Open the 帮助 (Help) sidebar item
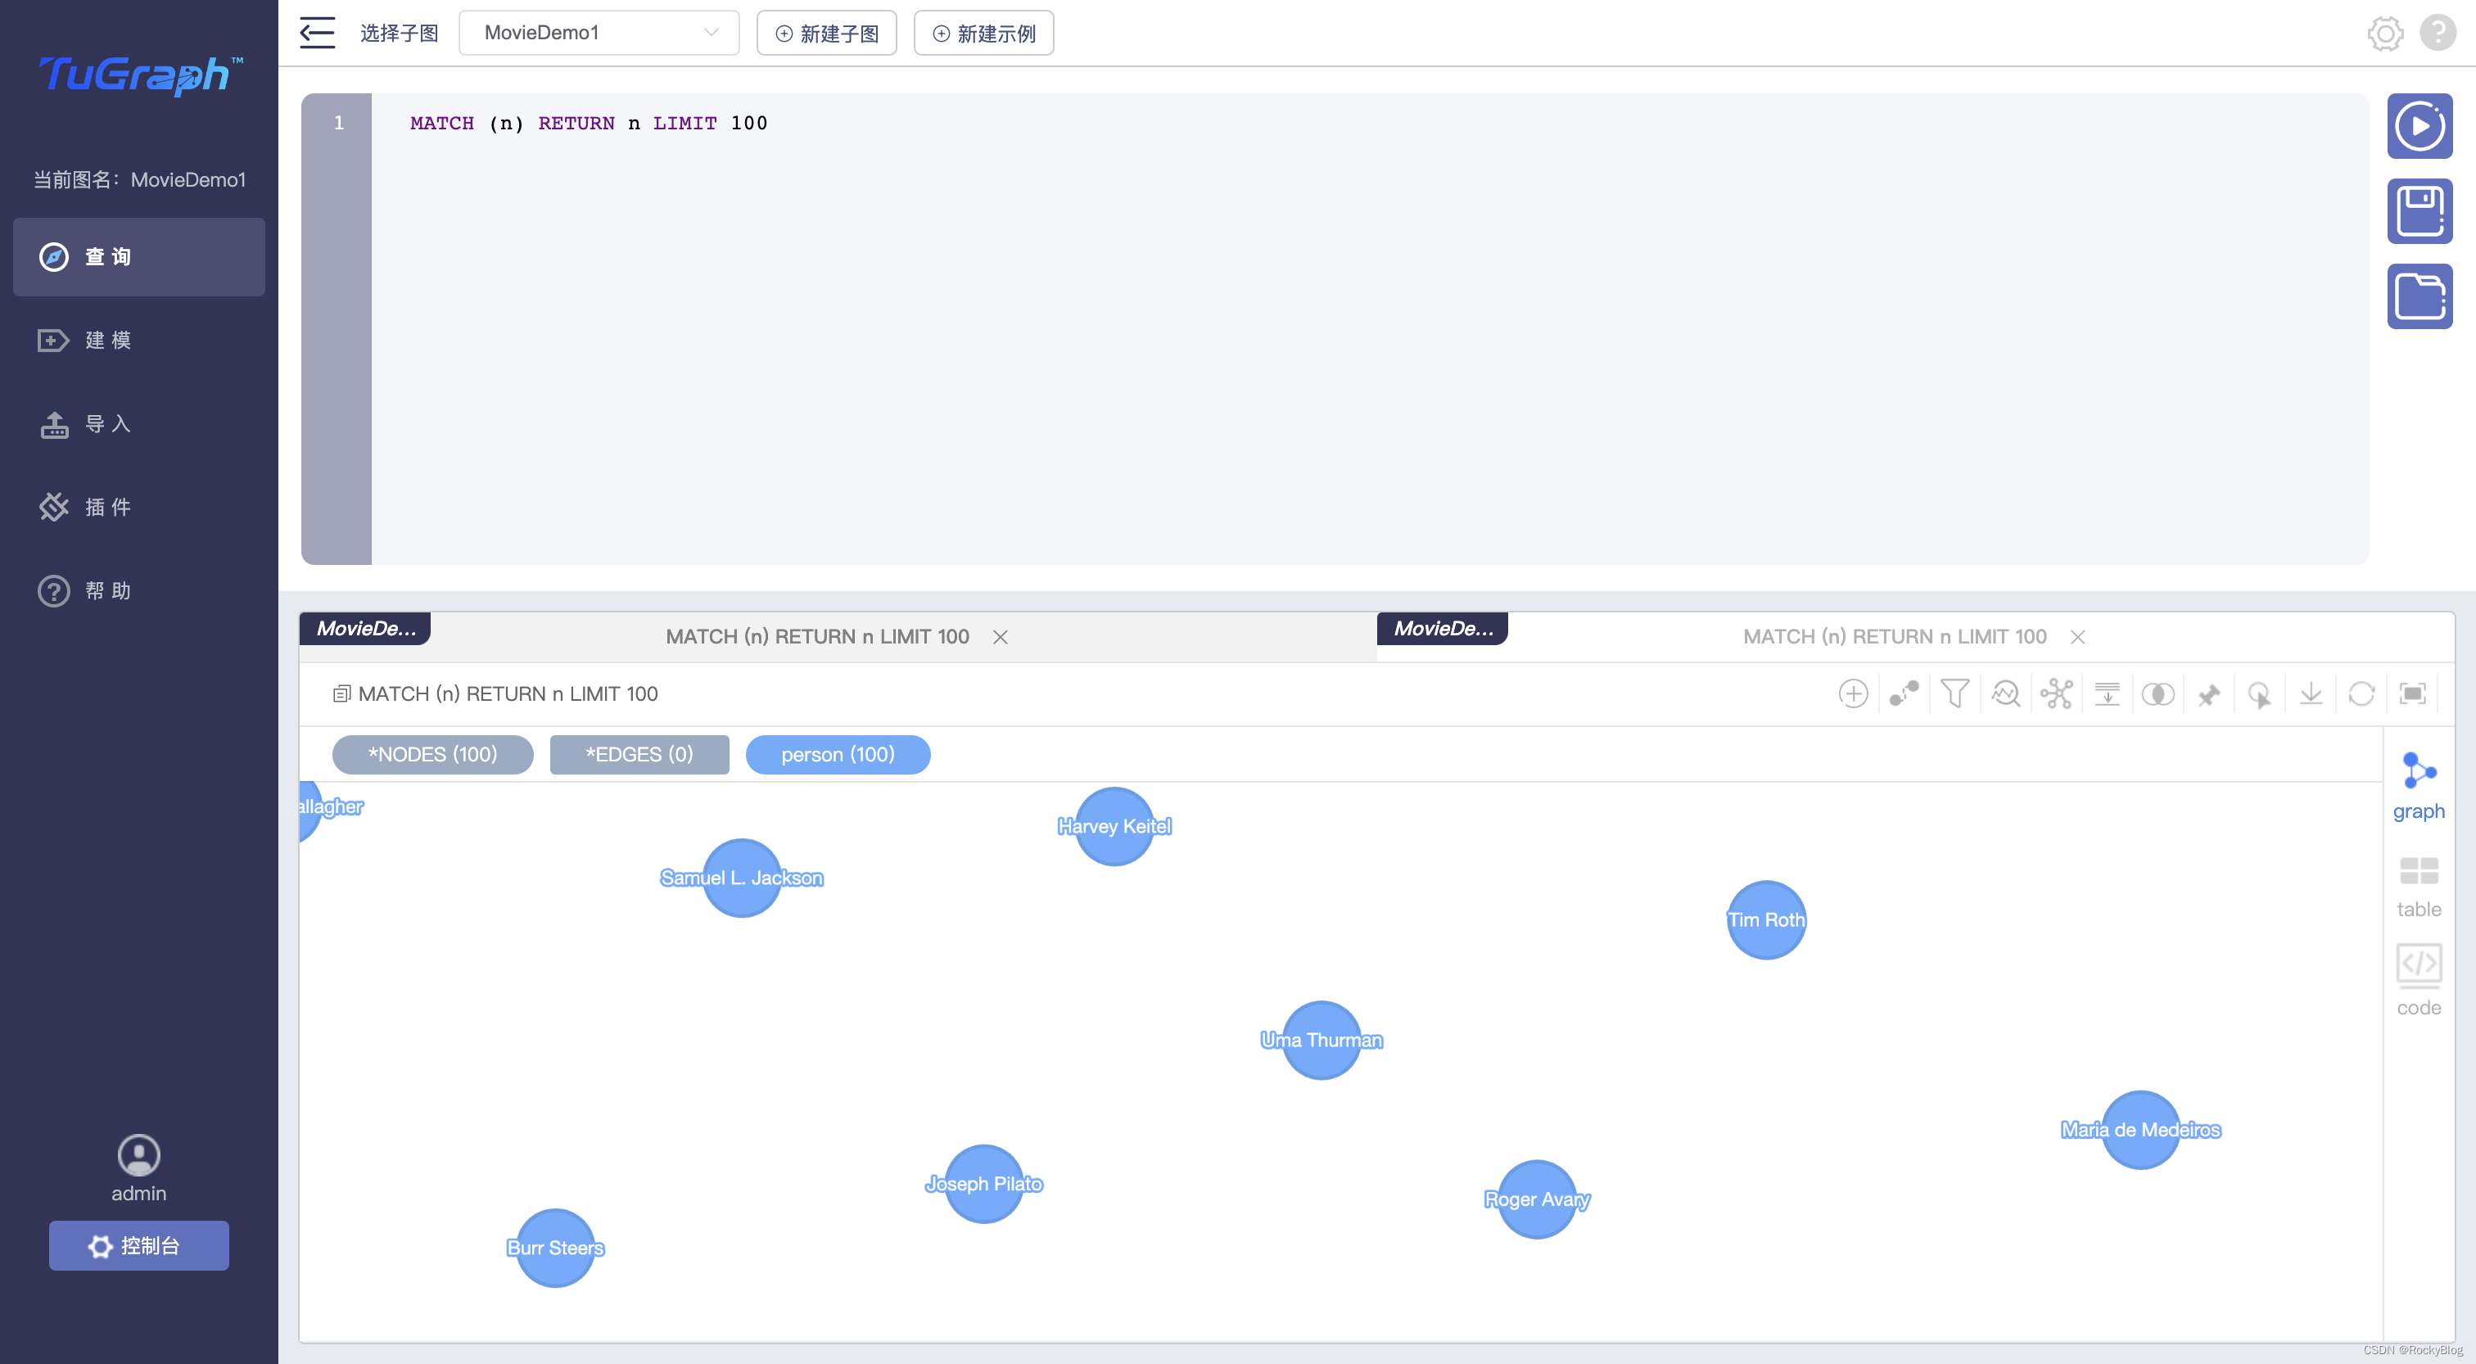The width and height of the screenshot is (2476, 1364). click(x=138, y=591)
